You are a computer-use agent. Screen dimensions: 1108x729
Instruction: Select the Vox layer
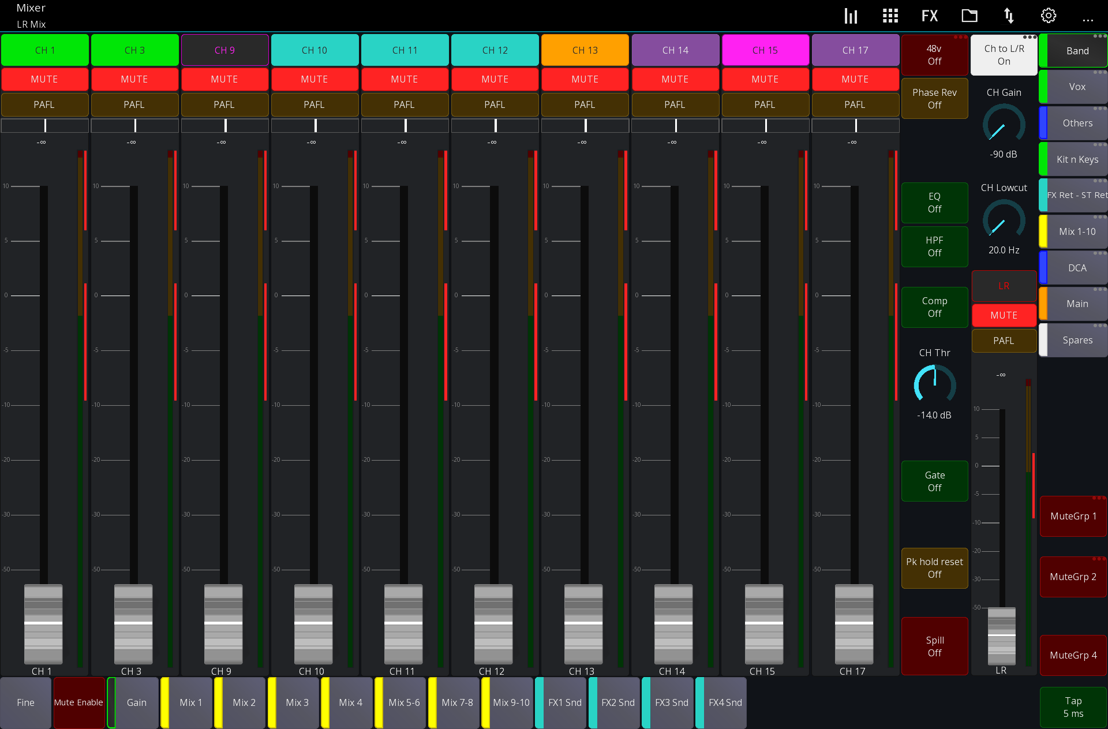tap(1073, 87)
